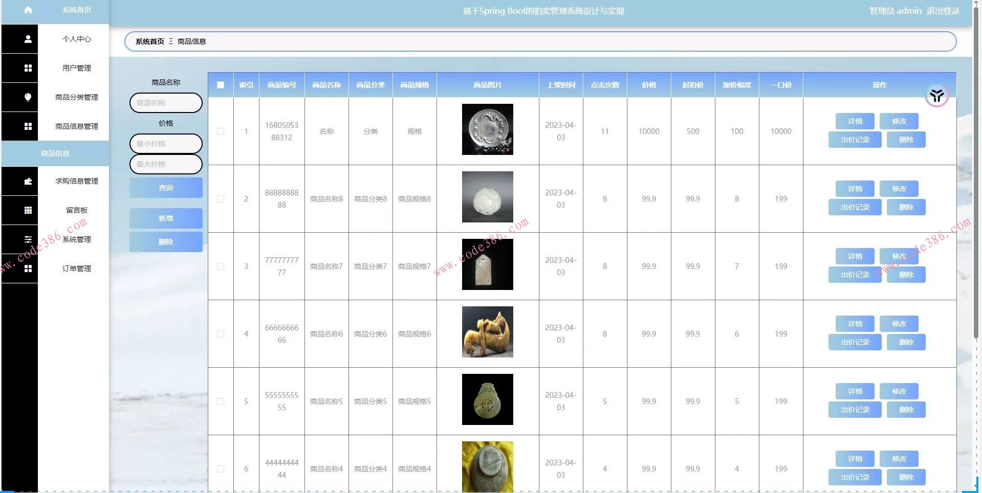Click 退出登录 to log out

(x=943, y=11)
